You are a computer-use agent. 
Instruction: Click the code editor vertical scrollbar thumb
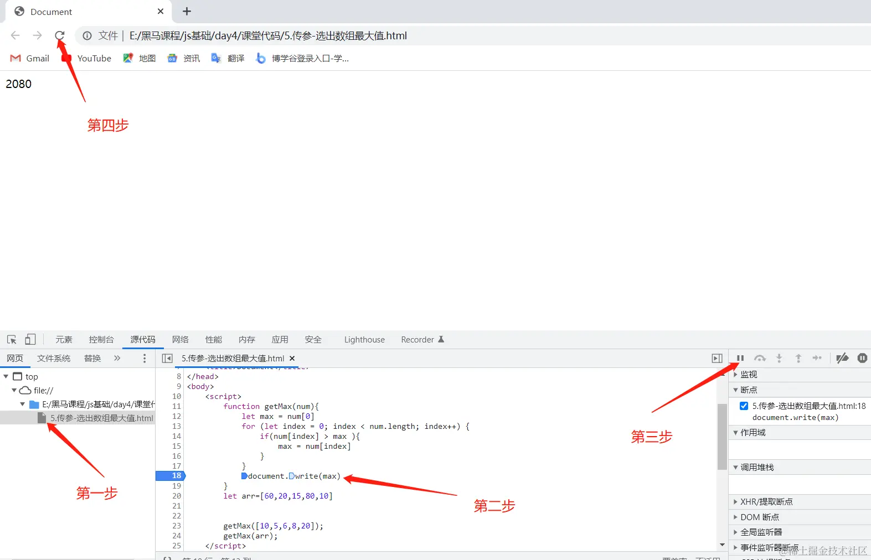(x=722, y=437)
